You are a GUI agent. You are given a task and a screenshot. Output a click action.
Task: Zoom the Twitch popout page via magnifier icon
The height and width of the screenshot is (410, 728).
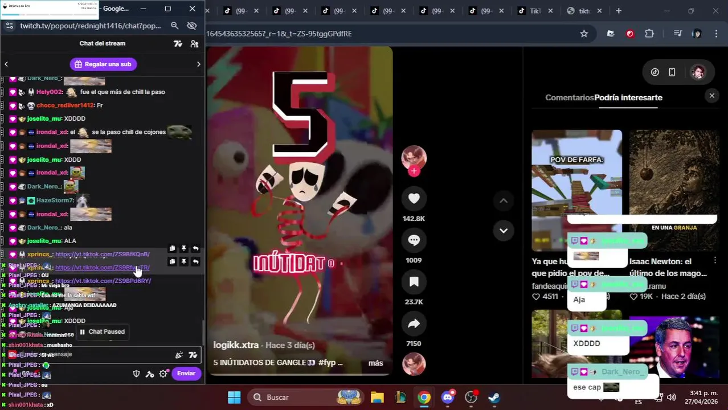175,26
